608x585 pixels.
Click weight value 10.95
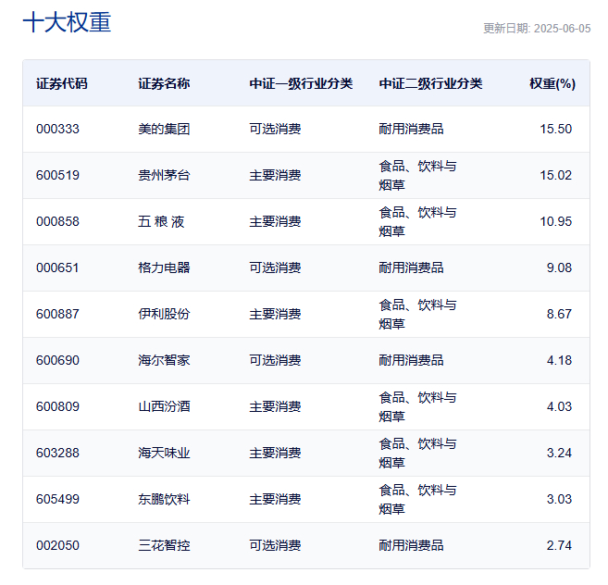click(556, 221)
